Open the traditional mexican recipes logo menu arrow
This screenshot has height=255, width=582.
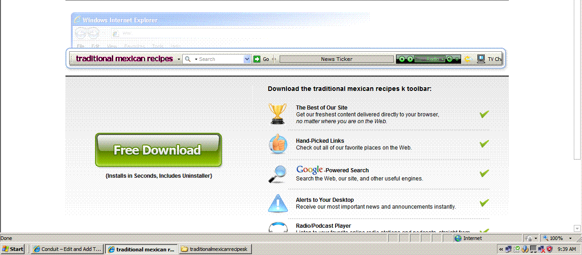(x=179, y=59)
